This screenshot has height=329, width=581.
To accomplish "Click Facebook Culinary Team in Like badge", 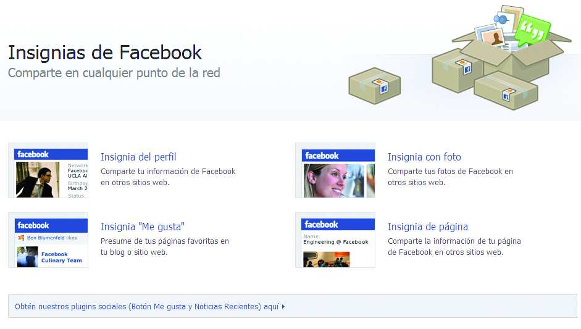I will coord(62,257).
